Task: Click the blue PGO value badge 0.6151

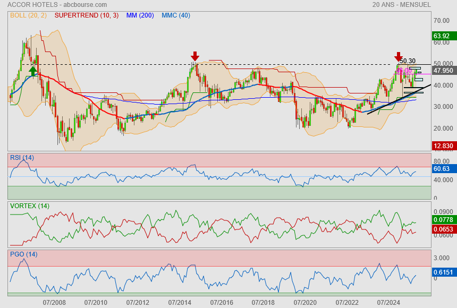Action: click(442, 272)
